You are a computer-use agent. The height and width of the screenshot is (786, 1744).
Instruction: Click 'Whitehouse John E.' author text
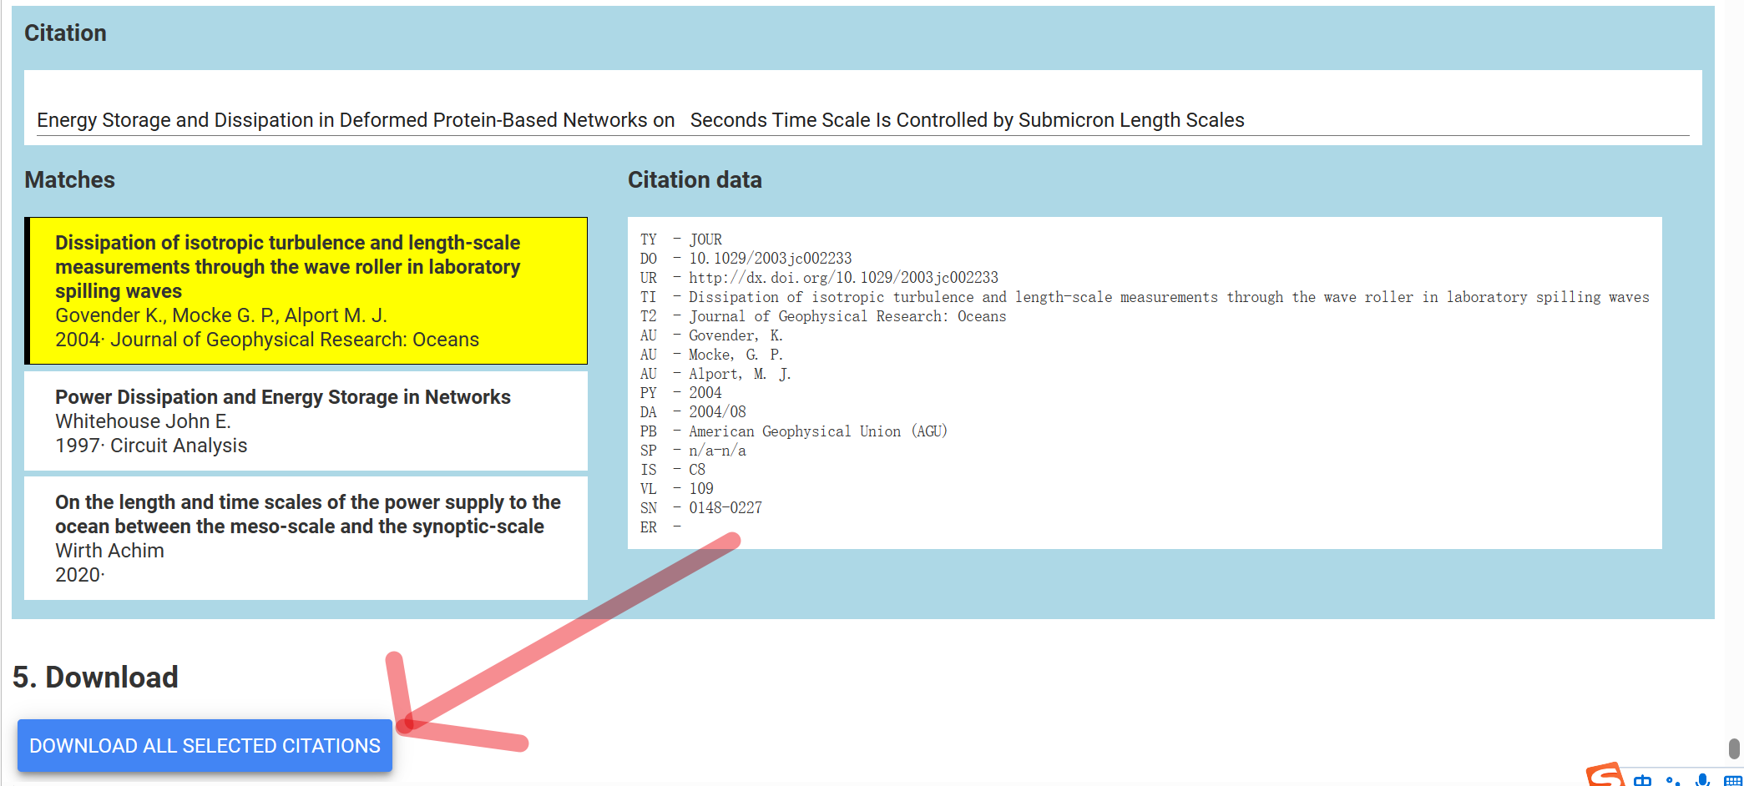click(143, 421)
